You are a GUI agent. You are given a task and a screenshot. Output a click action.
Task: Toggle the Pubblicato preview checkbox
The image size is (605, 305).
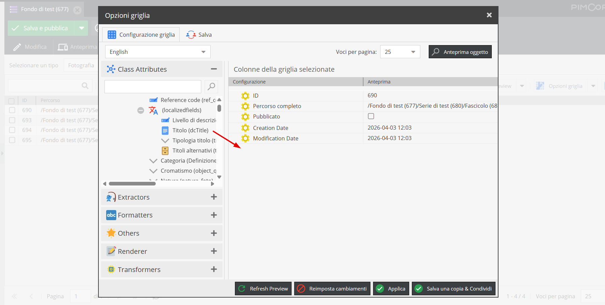point(371,116)
